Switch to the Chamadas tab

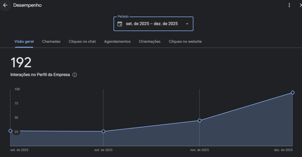(51, 41)
